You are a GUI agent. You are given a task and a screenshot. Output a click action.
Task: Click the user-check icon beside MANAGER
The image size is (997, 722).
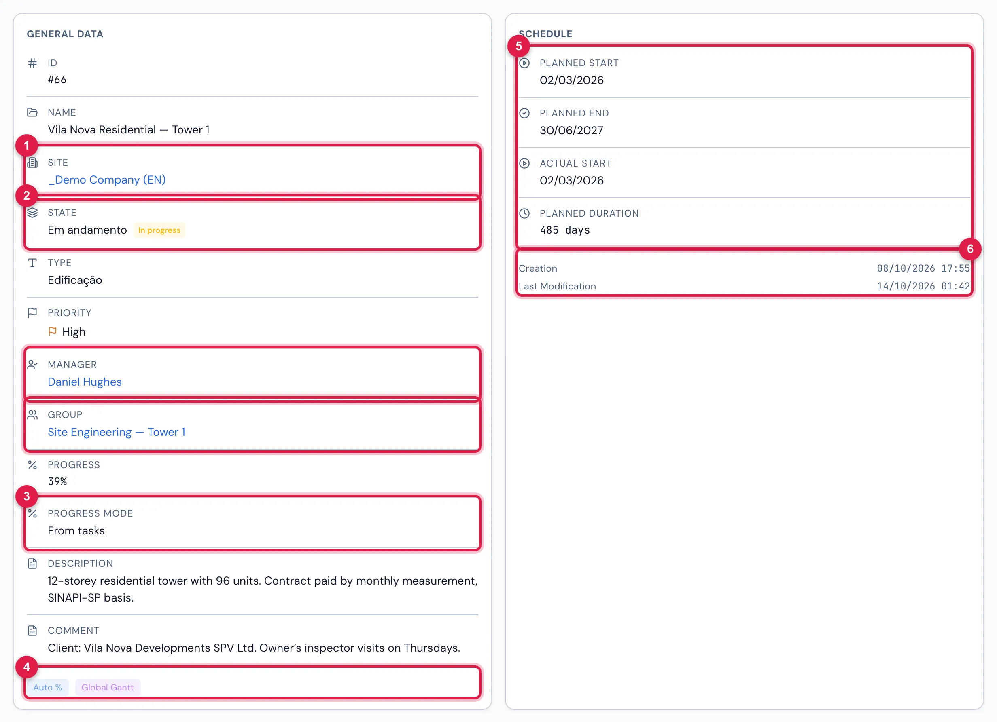[32, 365]
